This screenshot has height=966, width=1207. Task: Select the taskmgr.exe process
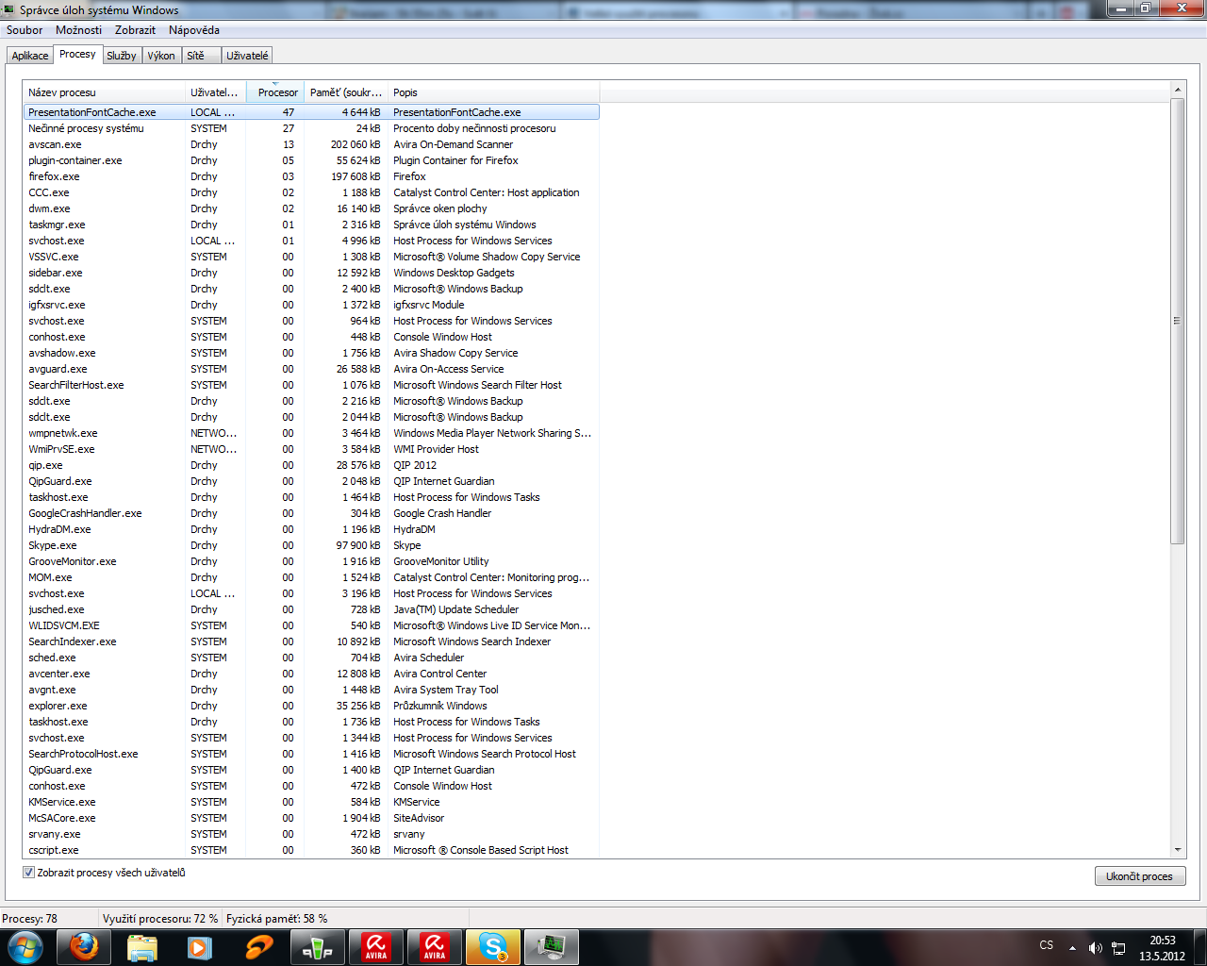pyautogui.click(x=311, y=225)
